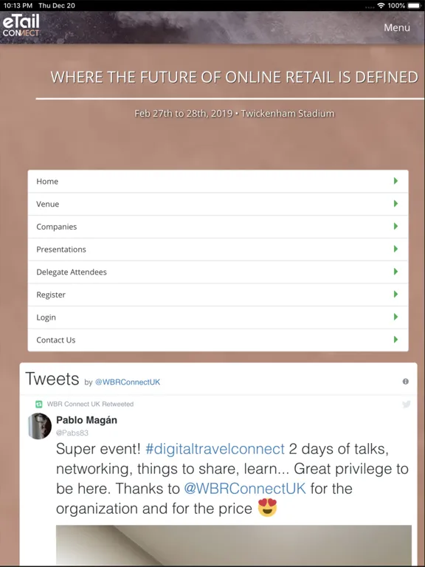Tap green arrow on Register row
This screenshot has width=425, height=567.
(x=395, y=294)
